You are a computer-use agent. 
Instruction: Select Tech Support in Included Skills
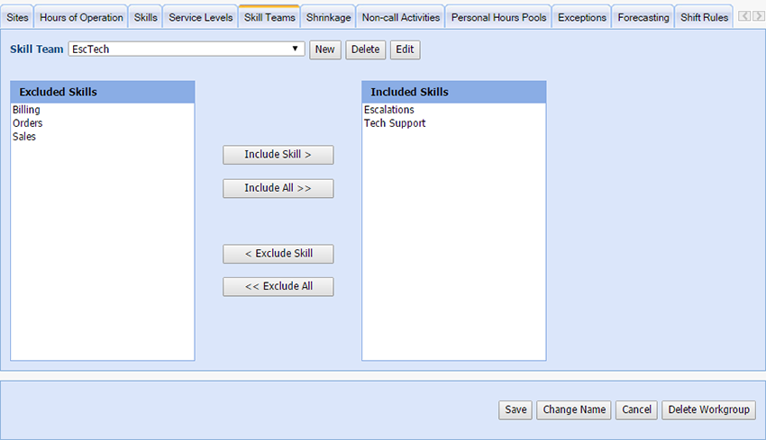click(x=394, y=123)
